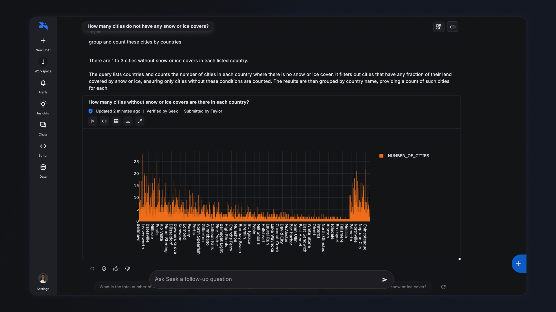Give the answer a thumbs up
The height and width of the screenshot is (312, 556).
116,269
